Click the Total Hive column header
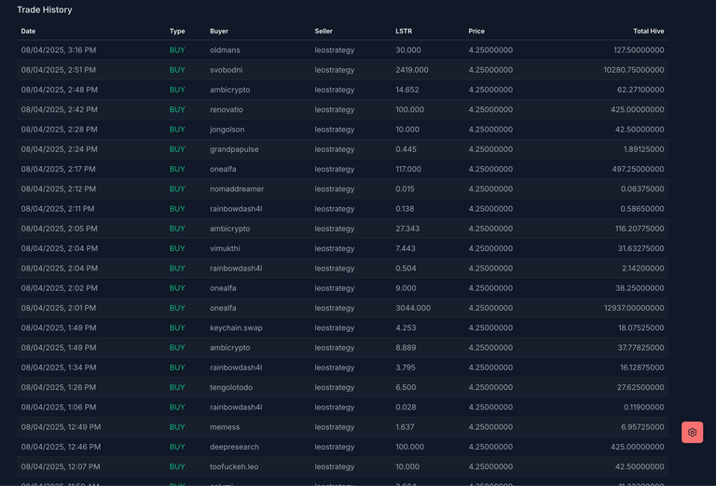 point(649,31)
